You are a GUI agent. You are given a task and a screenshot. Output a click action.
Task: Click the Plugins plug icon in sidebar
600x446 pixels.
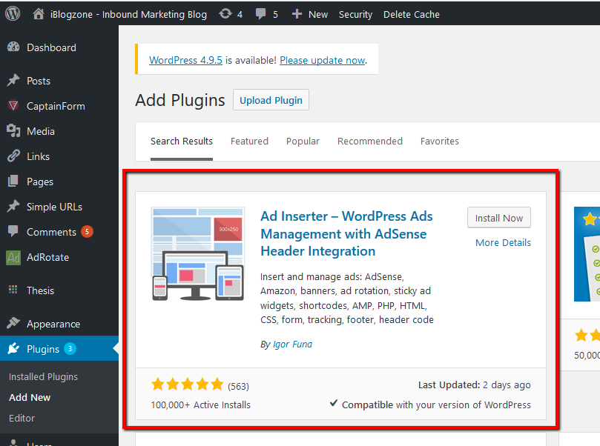coord(13,348)
